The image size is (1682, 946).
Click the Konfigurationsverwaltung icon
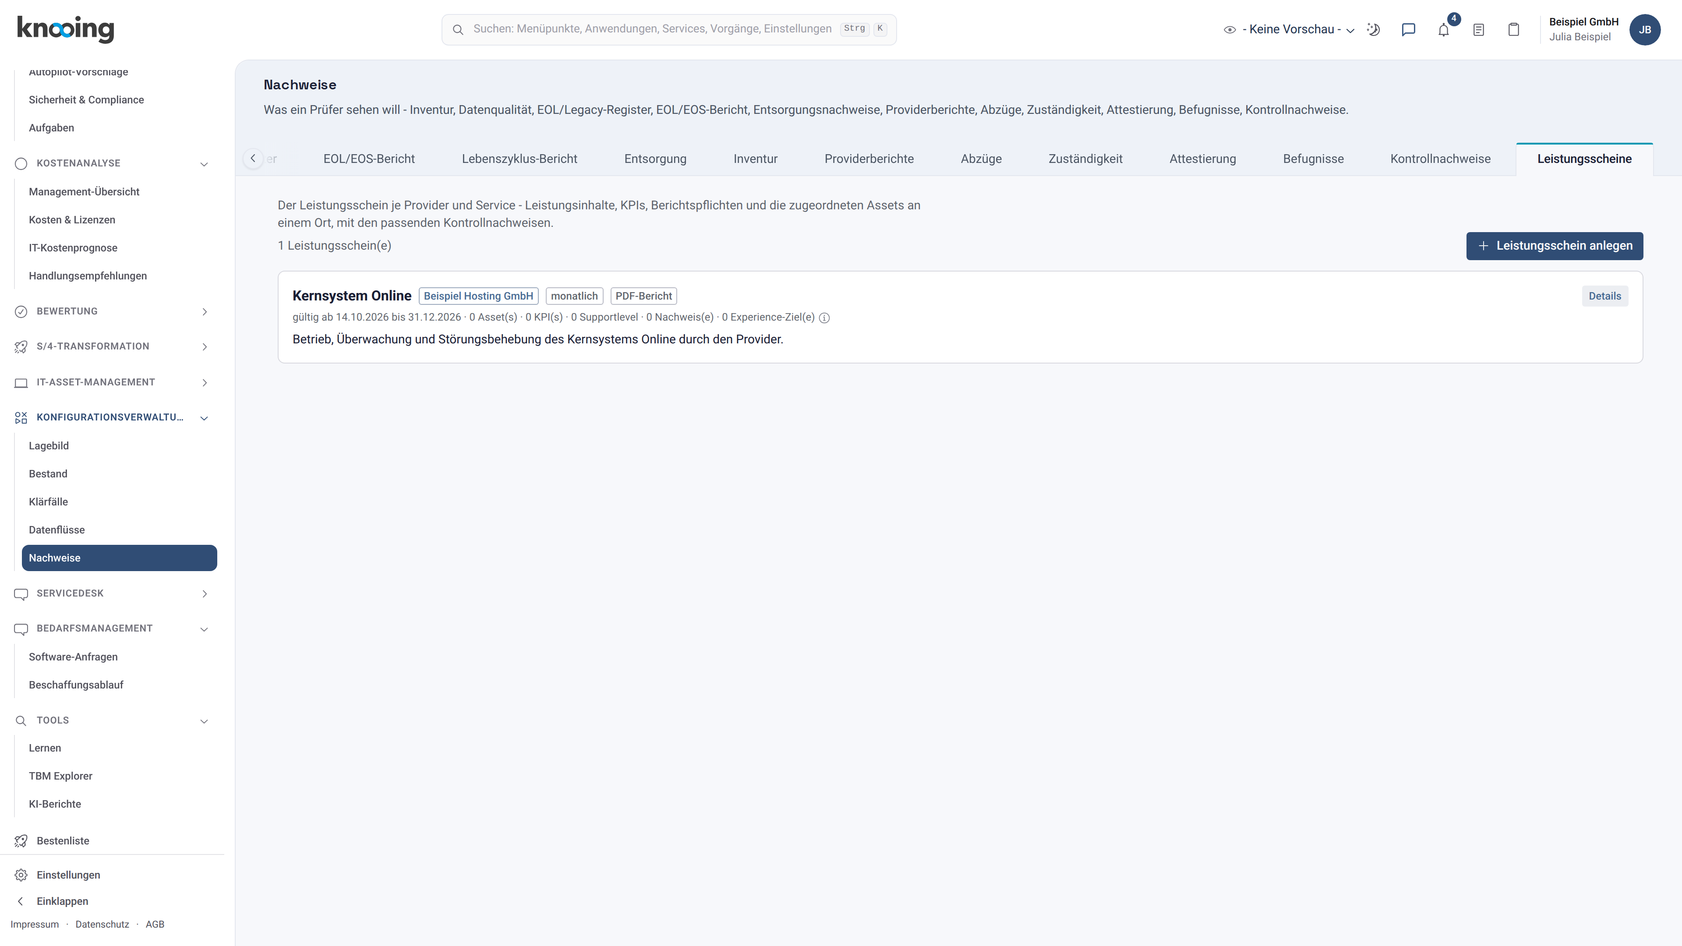coord(21,418)
